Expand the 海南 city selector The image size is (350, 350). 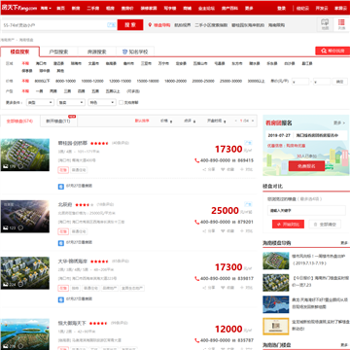[46, 8]
